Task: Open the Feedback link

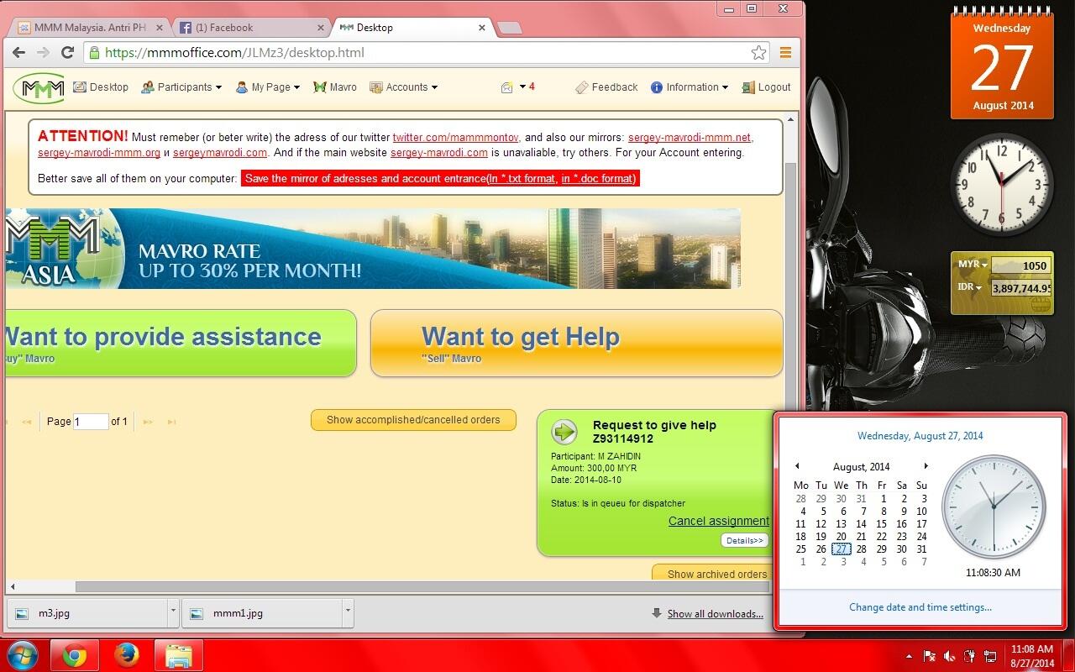Action: click(x=606, y=87)
